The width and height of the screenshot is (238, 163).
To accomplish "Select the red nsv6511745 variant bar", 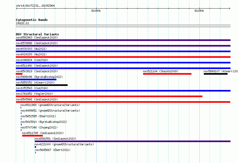I will coord(32,136).
